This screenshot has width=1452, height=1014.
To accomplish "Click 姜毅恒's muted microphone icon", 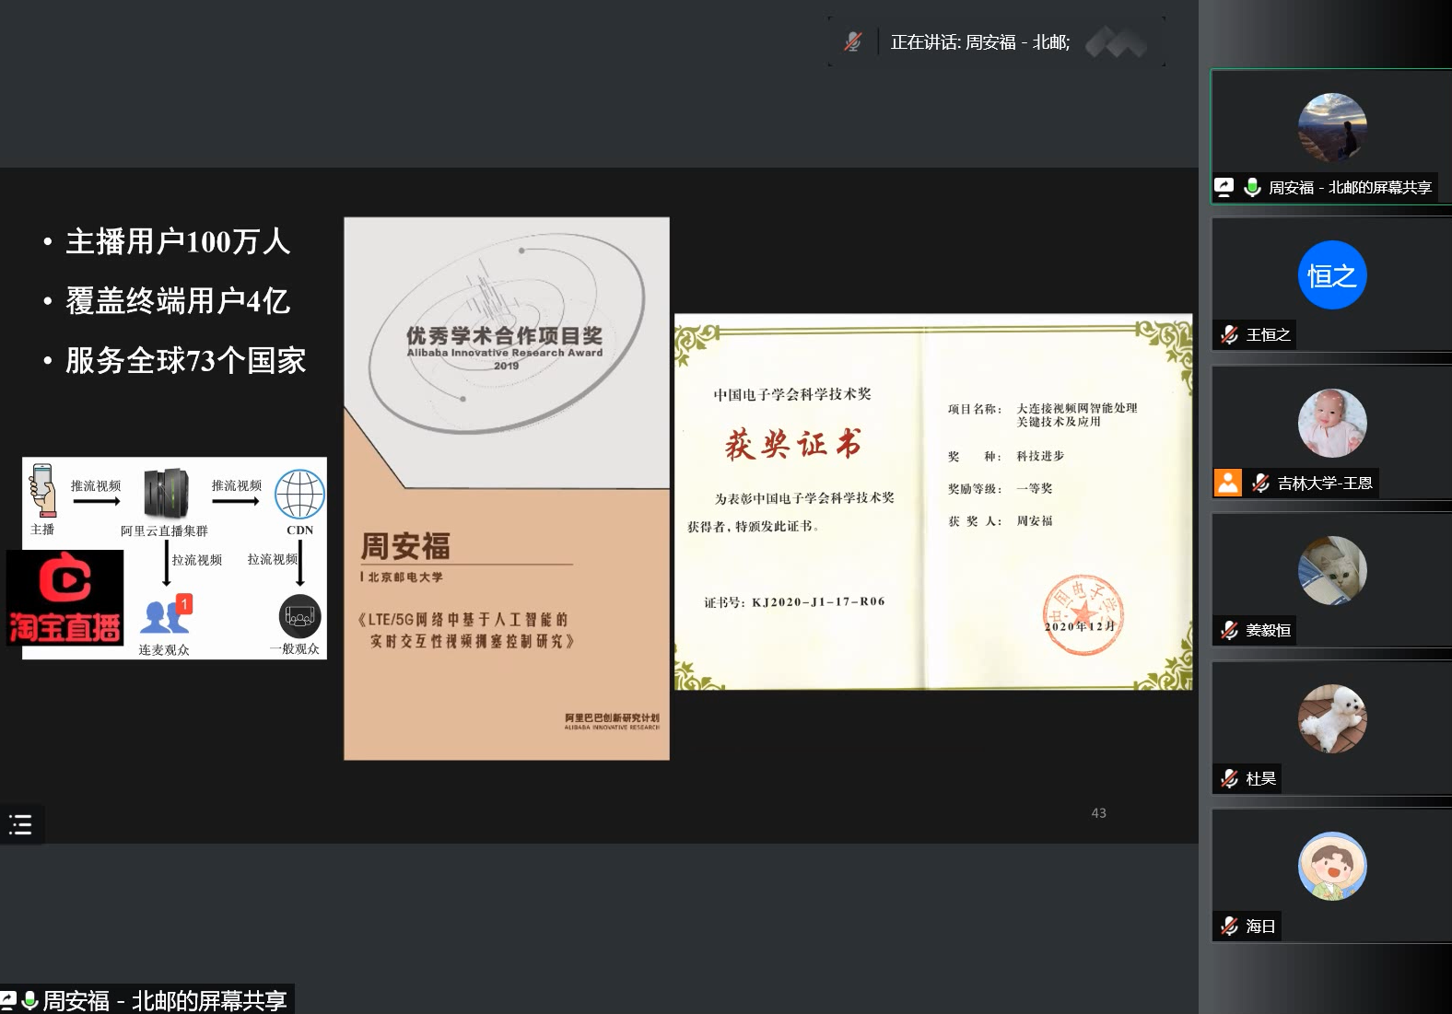I will point(1229,630).
